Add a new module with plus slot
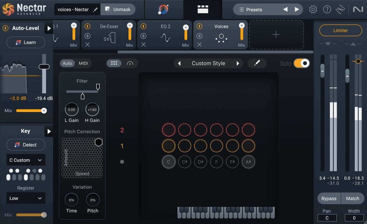This screenshot has width=367, height=224. pos(276,35)
